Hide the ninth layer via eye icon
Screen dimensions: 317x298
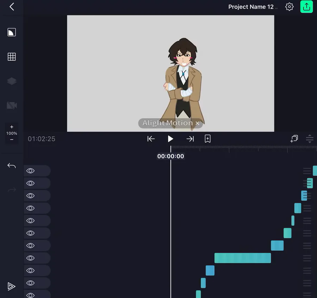click(30, 271)
